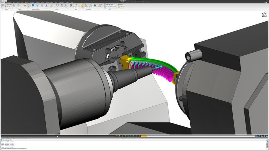The image size is (269, 151).
Task: Click the Sets to Axis icon
Action: coord(62,6)
